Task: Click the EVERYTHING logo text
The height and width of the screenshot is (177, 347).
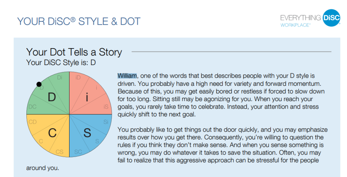Action: tap(301, 18)
